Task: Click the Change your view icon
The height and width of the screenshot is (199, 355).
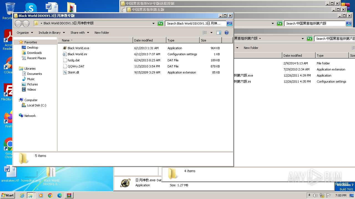Action: pyautogui.click(x=205, y=33)
